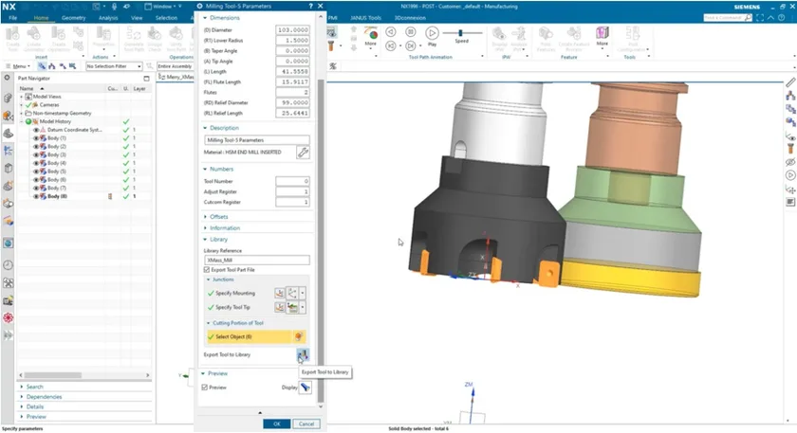Screen dimensions: 797x433
Task: Collapse the Dimensions section
Action: 205,18
